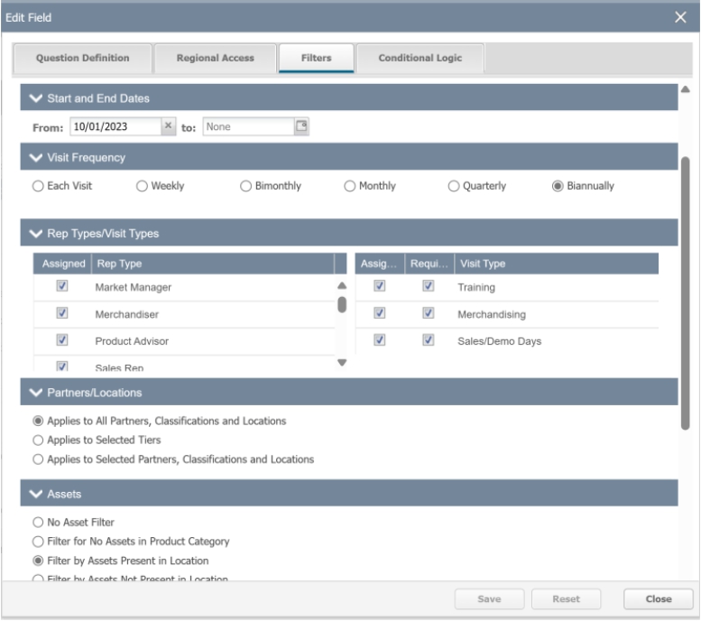701x621 pixels.
Task: Close the Edit Field dialog with X
Action: pos(680,17)
